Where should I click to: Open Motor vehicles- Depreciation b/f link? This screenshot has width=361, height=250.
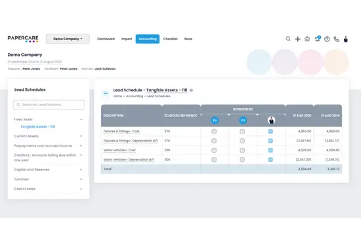click(x=129, y=159)
